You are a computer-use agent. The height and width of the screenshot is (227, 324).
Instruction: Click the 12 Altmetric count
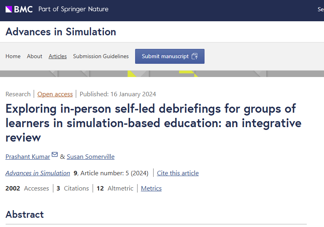click(115, 188)
